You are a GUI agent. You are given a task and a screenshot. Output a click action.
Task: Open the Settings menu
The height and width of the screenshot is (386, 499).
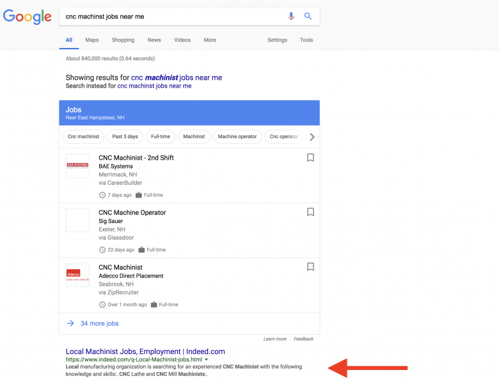pos(277,40)
